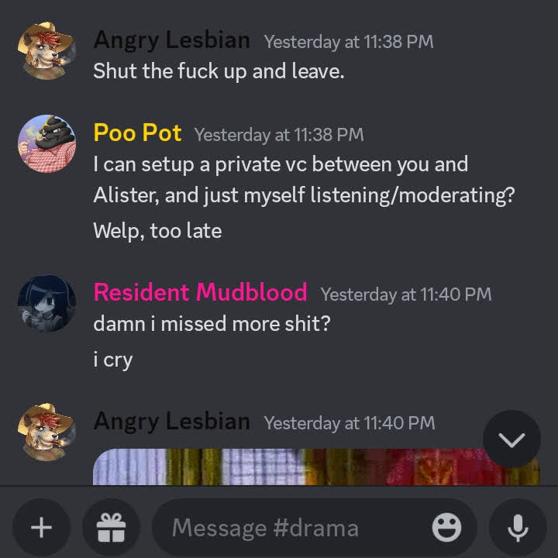Open the second Angry Lesbian avatar near the image
The width and height of the screenshot is (558, 558).
pos(47,432)
